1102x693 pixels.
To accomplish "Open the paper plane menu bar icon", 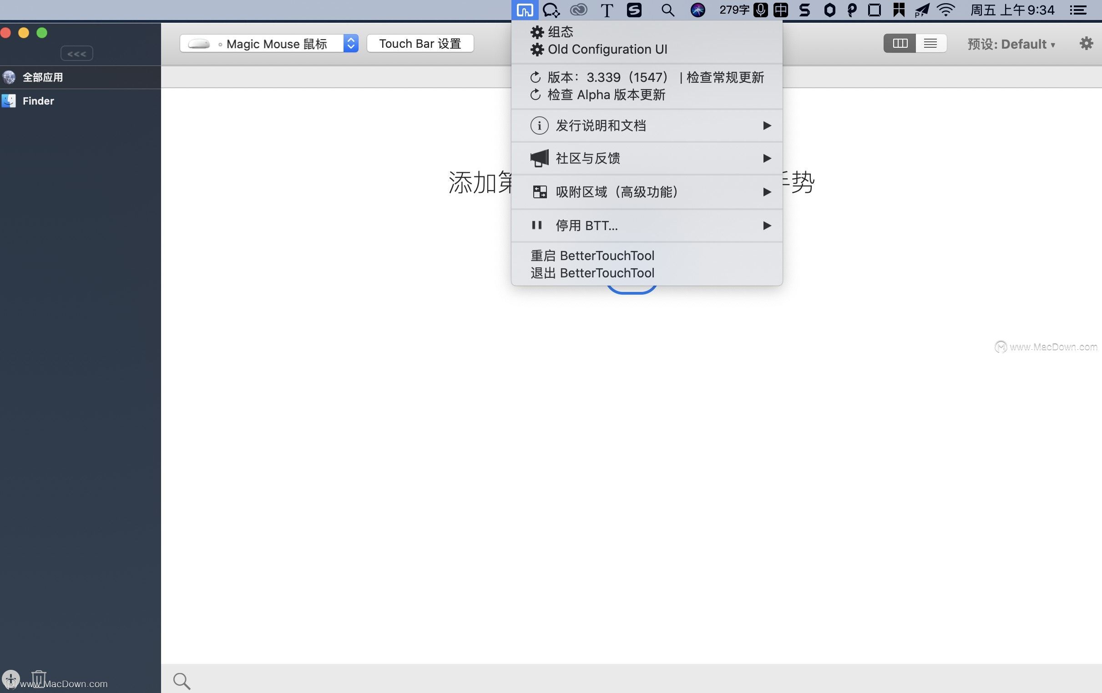I will (x=922, y=10).
